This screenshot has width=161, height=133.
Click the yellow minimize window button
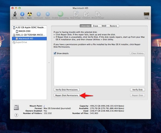16,8
